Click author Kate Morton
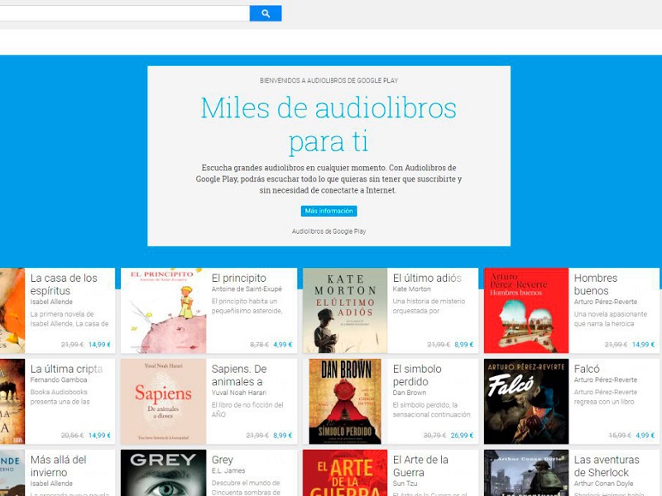662x496 pixels. point(411,289)
